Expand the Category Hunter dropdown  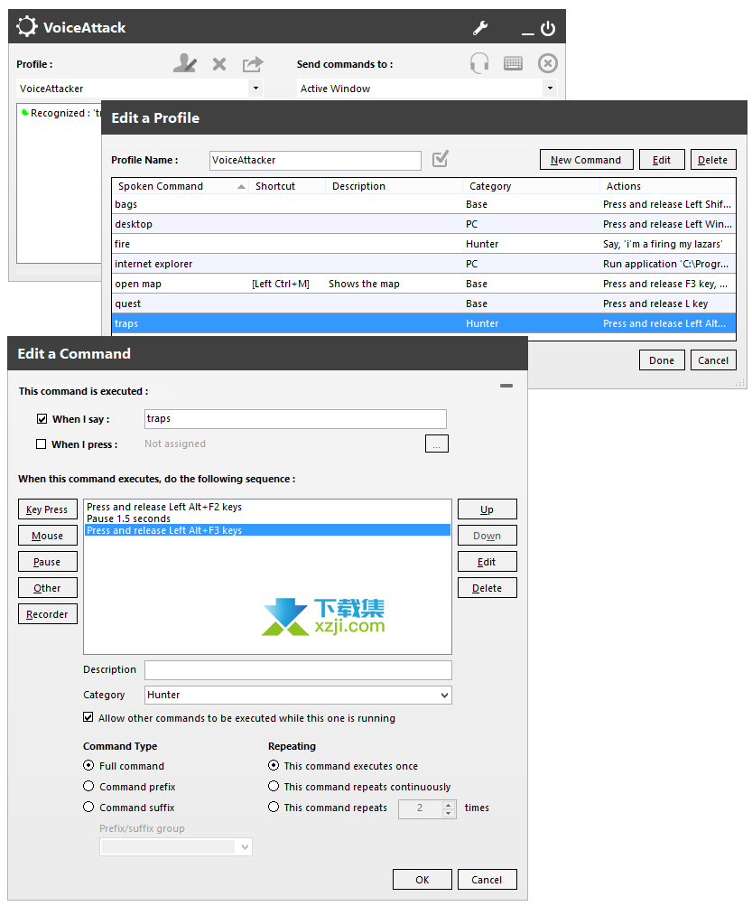(x=444, y=696)
